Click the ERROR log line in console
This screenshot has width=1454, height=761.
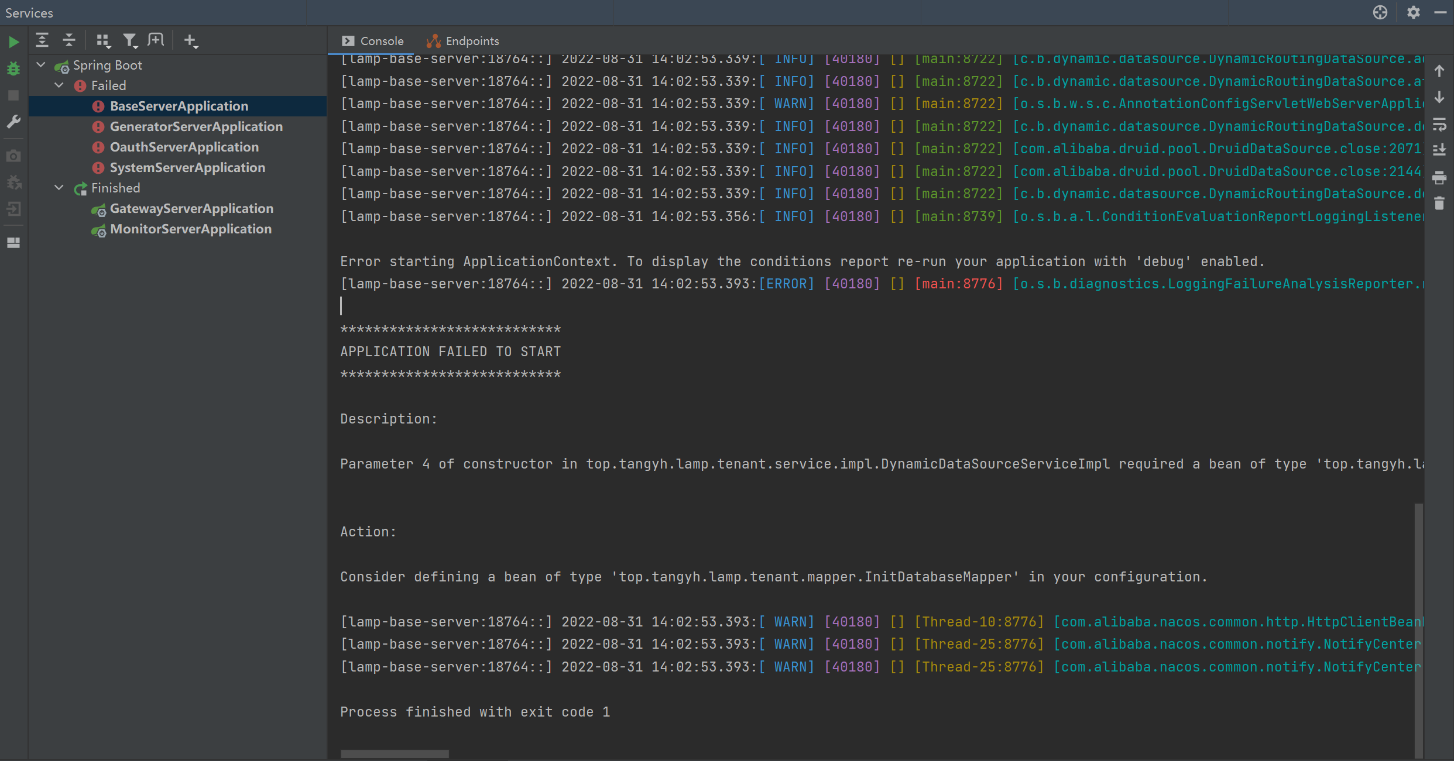pyautogui.click(x=882, y=284)
